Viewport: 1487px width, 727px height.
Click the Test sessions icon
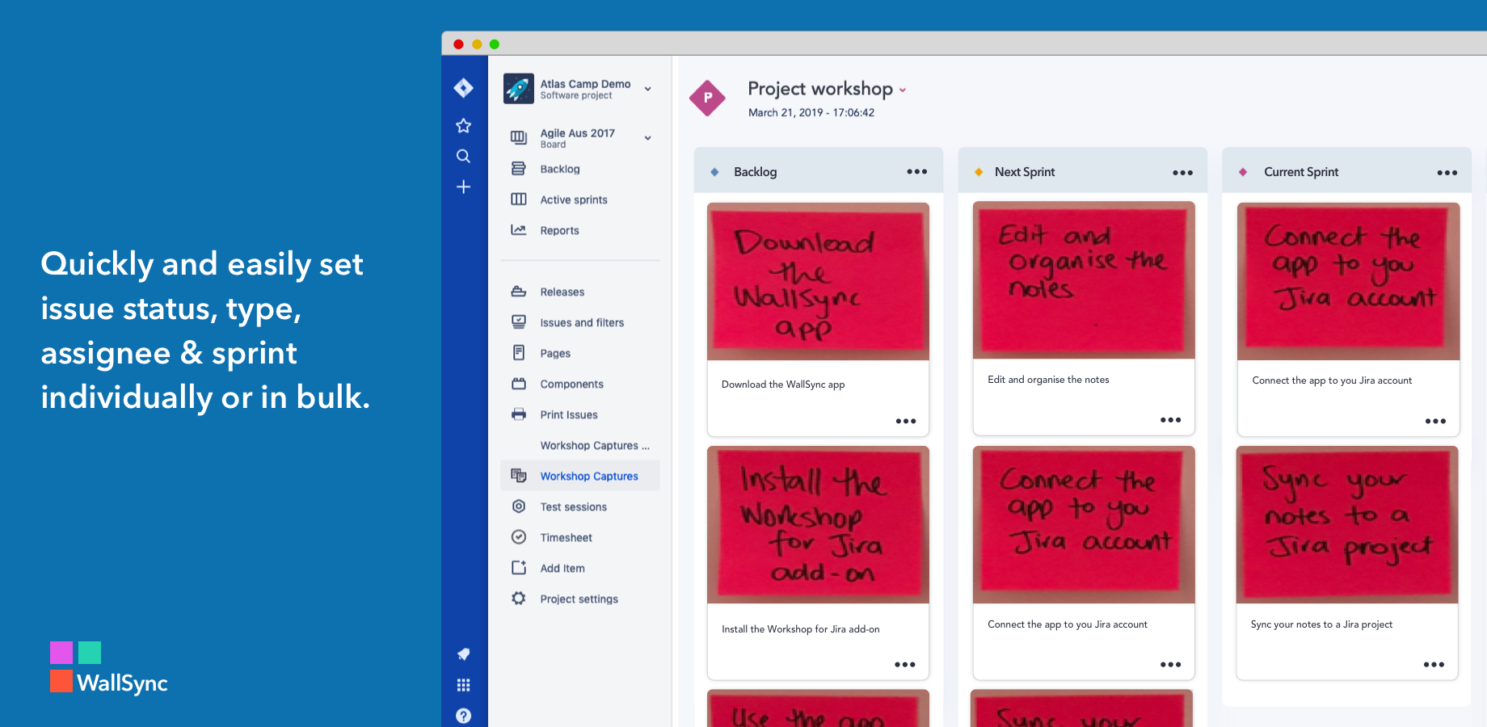click(x=519, y=506)
